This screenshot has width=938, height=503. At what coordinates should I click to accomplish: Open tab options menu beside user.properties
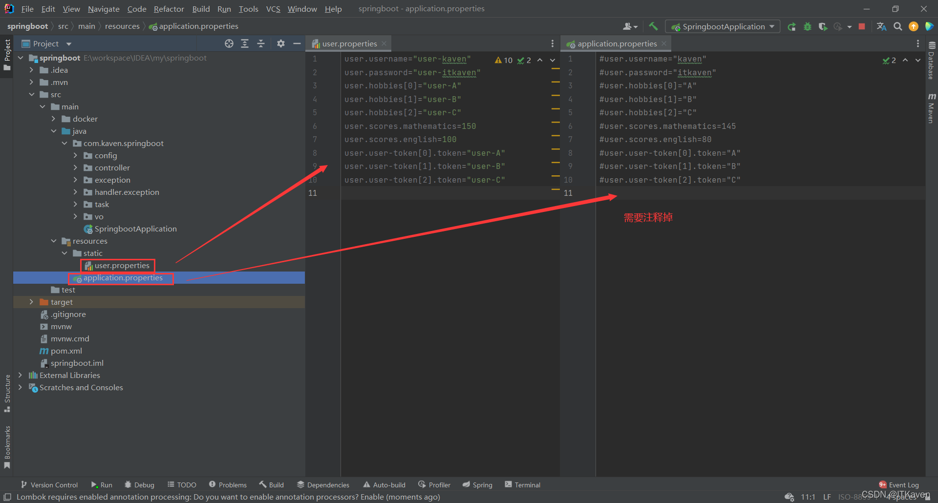553,43
